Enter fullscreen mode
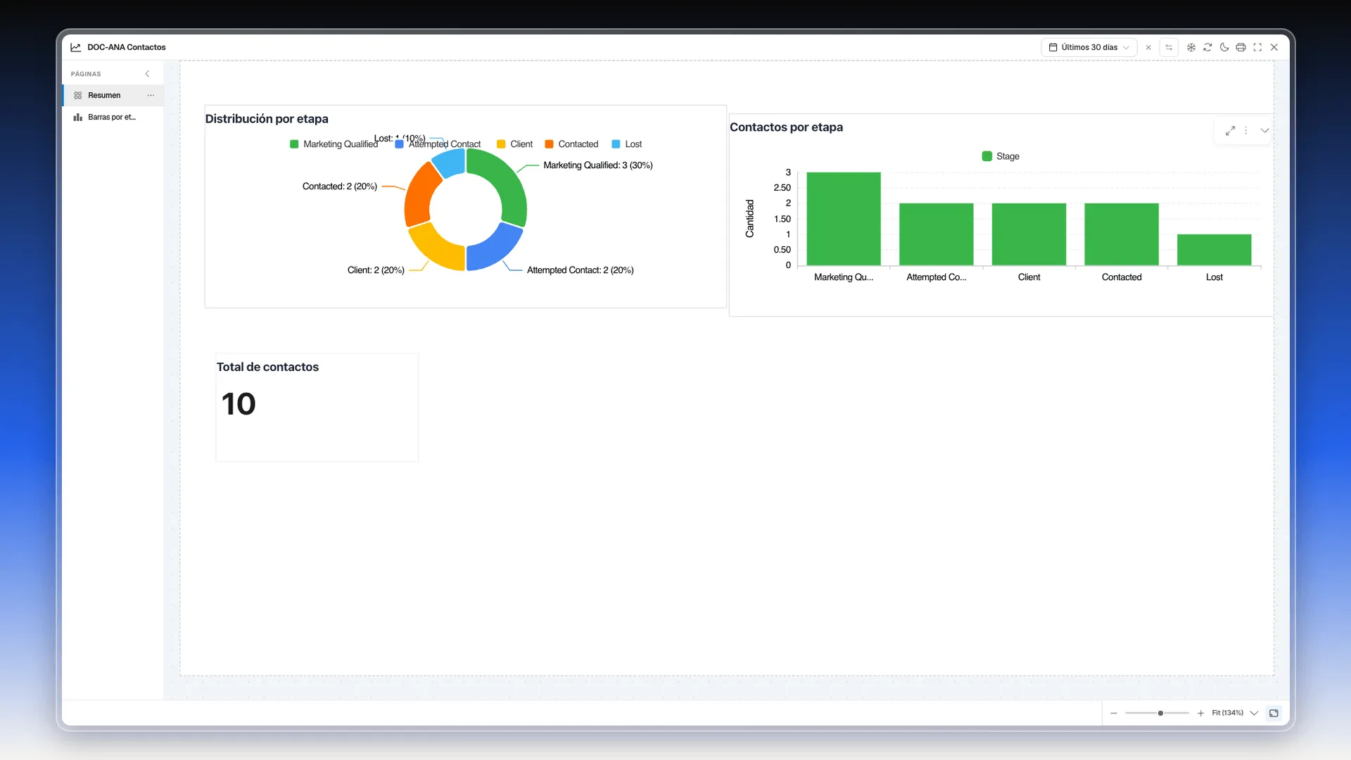The width and height of the screenshot is (1351, 760). (x=1257, y=47)
